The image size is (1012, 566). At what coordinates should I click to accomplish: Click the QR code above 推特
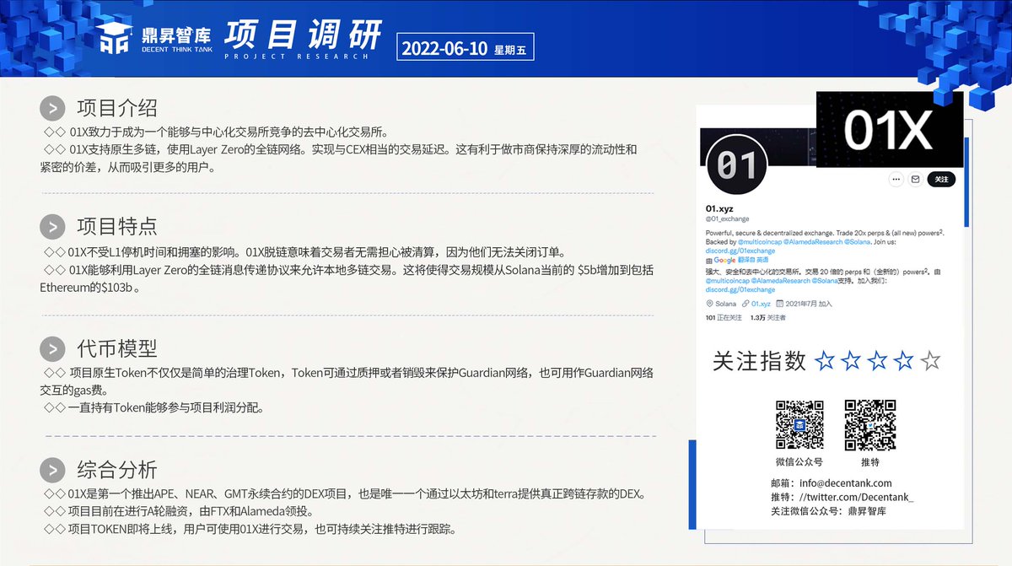pyautogui.click(x=869, y=425)
